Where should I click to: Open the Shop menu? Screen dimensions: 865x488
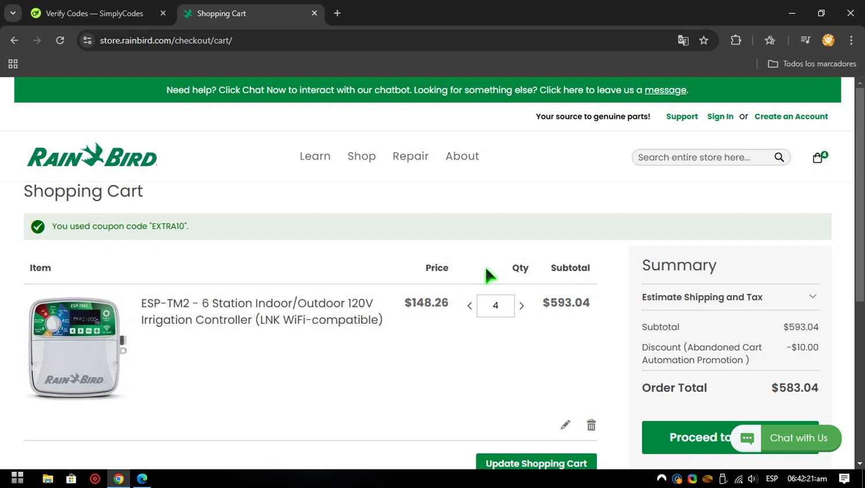click(362, 156)
